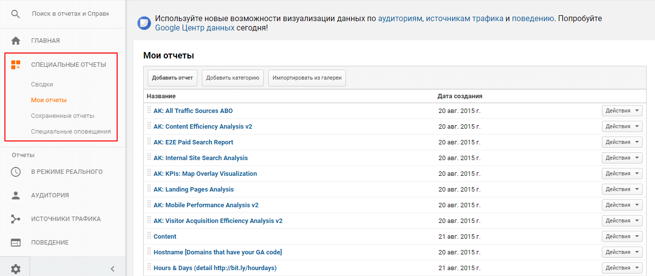Open Действия dropdown for Internal Site Search Analysis
This screenshot has width=655, height=276.
622,158
